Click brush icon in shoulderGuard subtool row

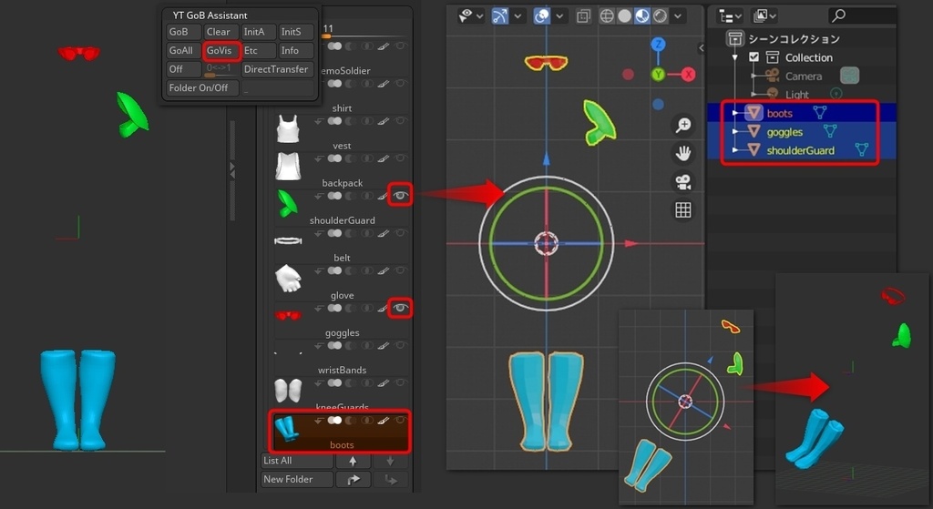coord(384,196)
